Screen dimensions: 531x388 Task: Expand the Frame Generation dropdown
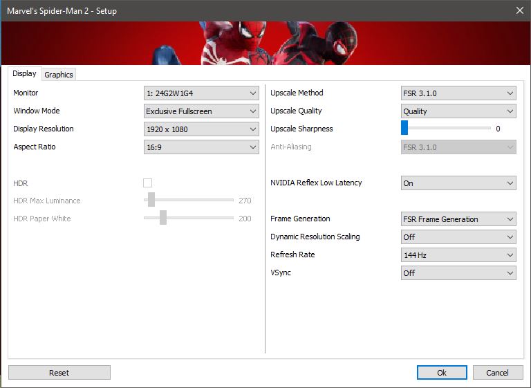(x=458, y=219)
